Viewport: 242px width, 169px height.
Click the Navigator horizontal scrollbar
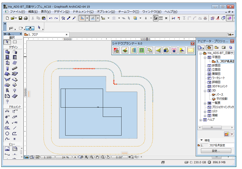(216, 128)
